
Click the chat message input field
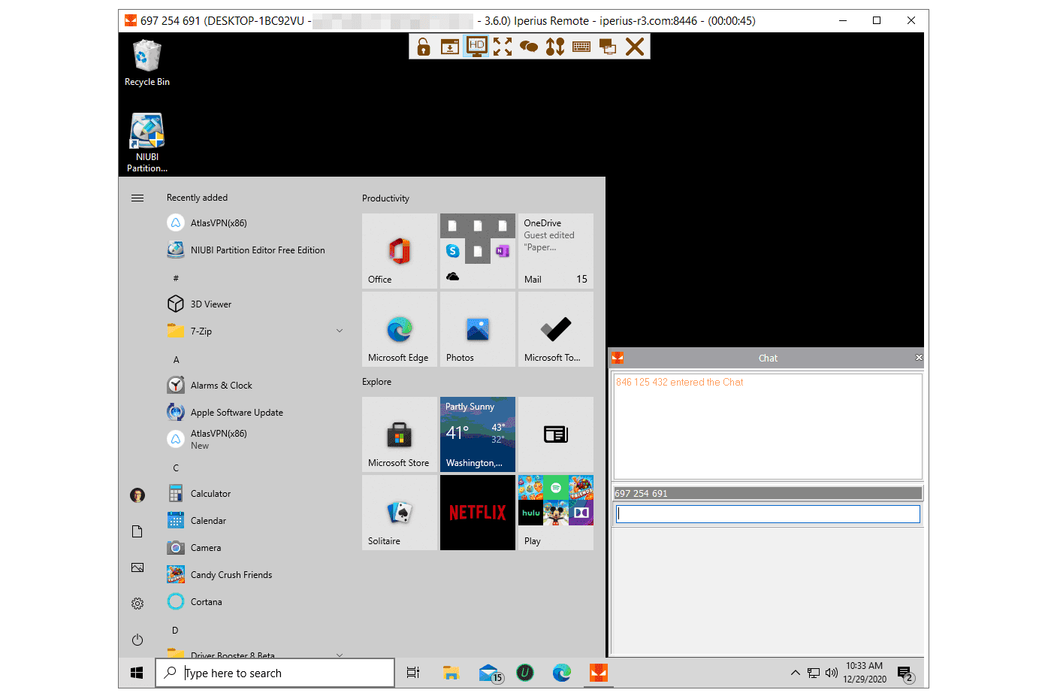coord(768,514)
